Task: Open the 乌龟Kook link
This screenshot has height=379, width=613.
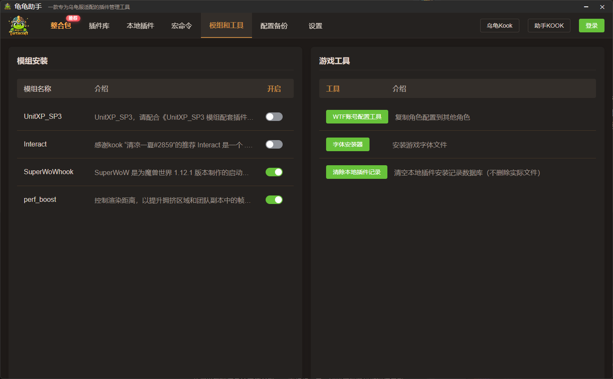Action: (499, 25)
